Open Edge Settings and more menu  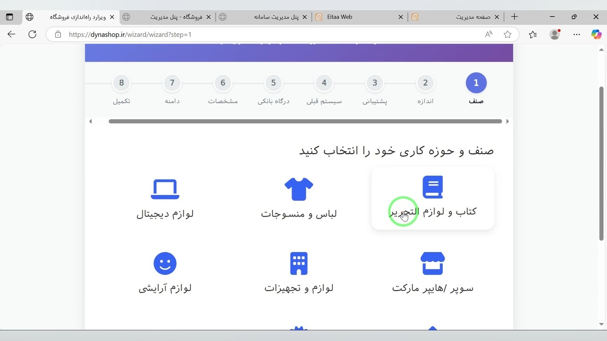[x=577, y=34]
